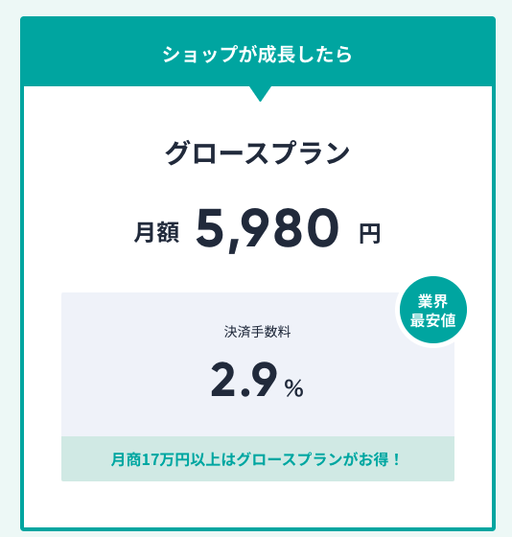Click the word 業界 inside the badge
The height and width of the screenshot is (537, 512).
[432, 301]
